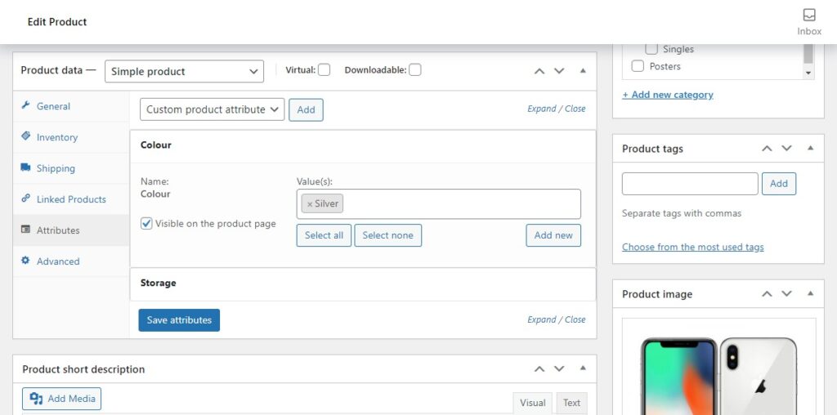Viewport: 837px width, 415px height.
Task: Move Product tags panel up
Action: click(767, 149)
